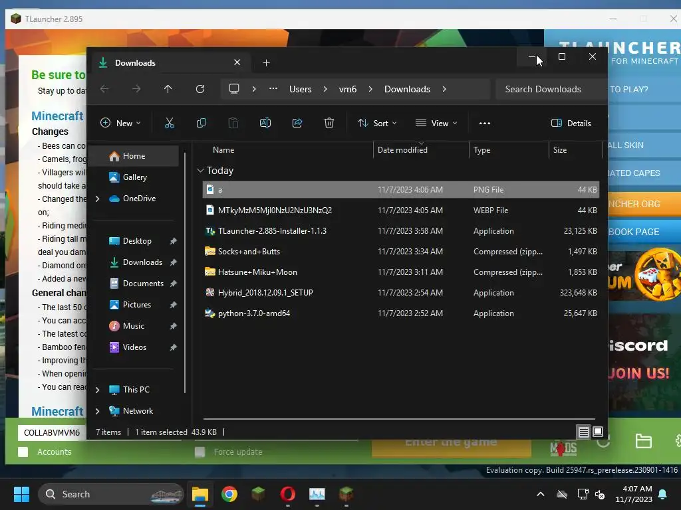Select Socks+and+Butts zip file
The height and width of the screenshot is (510, 681).
point(401,252)
